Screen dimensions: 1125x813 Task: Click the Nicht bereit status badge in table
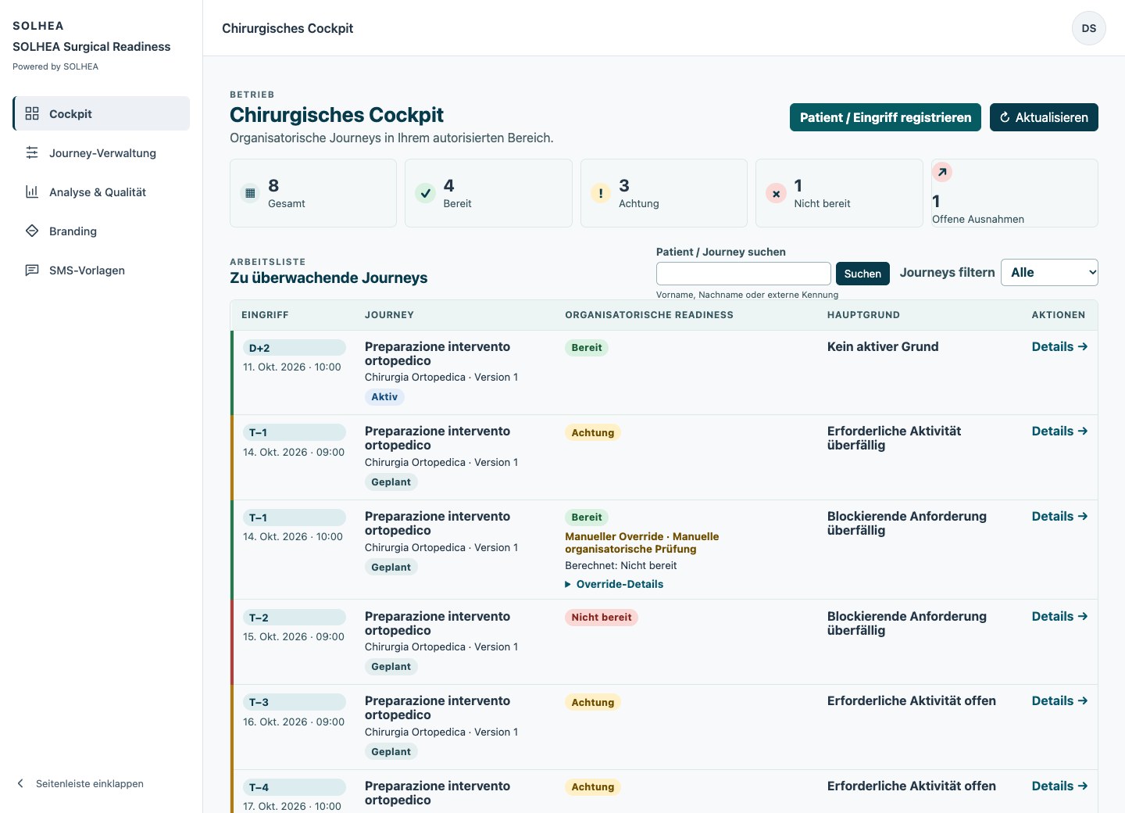pos(602,617)
